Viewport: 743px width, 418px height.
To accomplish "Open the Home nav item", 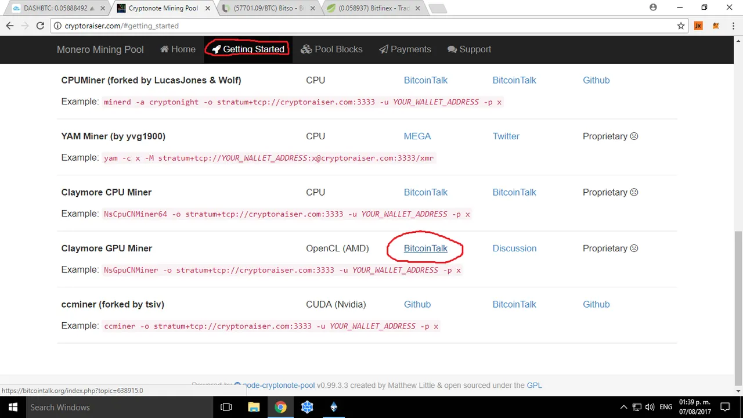I will (178, 49).
